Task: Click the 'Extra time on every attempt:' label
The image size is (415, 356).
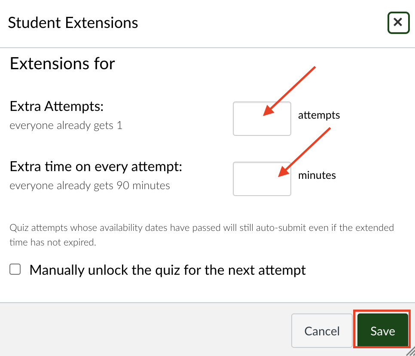Action: [96, 167]
